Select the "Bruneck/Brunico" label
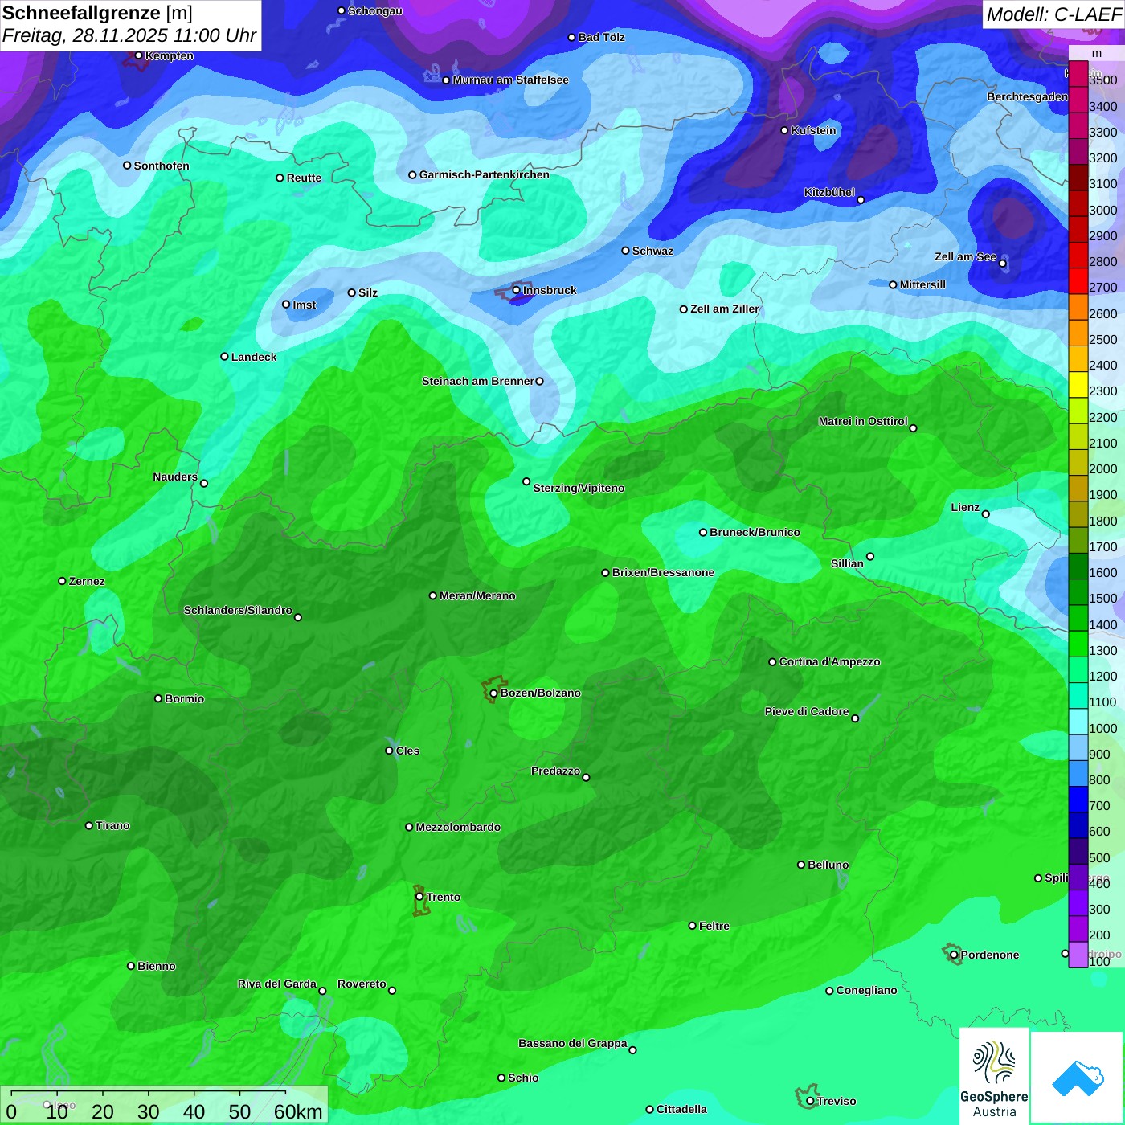The height and width of the screenshot is (1125, 1125). coord(755,532)
